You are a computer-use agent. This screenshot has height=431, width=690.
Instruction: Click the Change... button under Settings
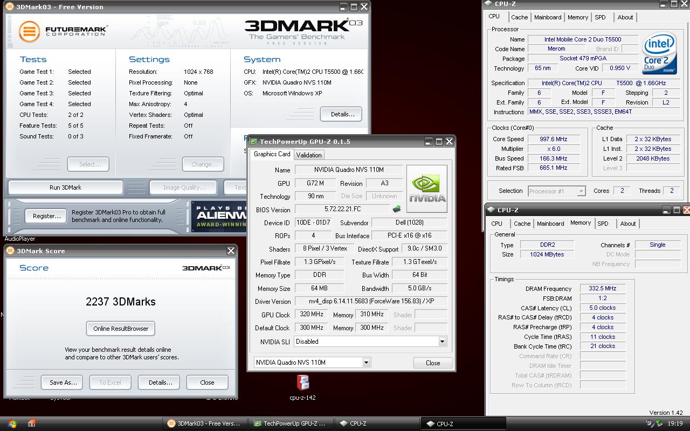[x=203, y=164]
